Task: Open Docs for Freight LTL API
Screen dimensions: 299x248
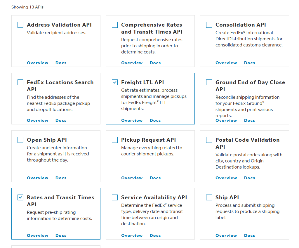Action: [x=155, y=120]
